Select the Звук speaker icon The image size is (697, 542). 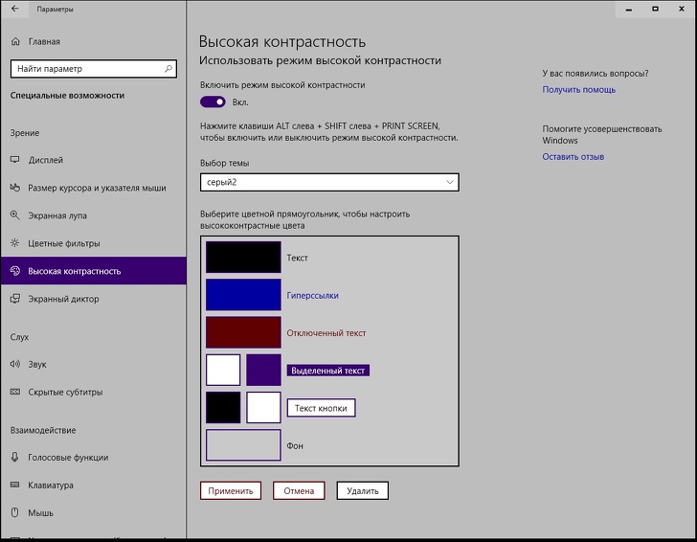click(x=15, y=365)
